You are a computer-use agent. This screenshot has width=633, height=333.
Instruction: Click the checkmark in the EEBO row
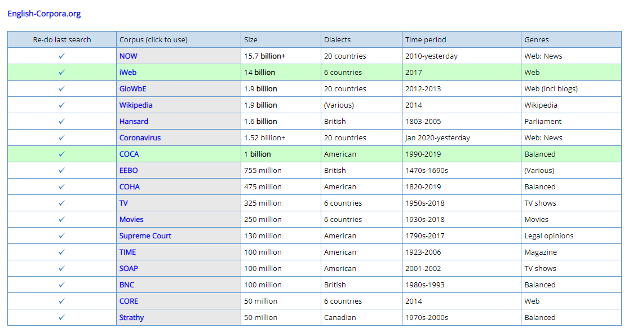coord(62,170)
